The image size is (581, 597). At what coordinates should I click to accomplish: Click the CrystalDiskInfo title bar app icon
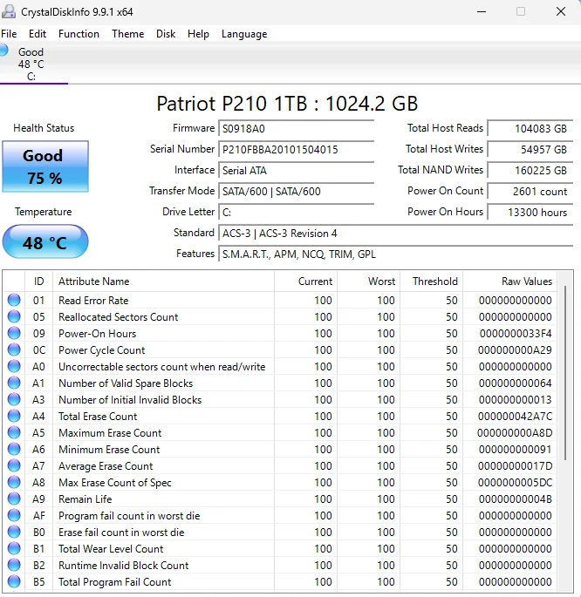[9, 11]
